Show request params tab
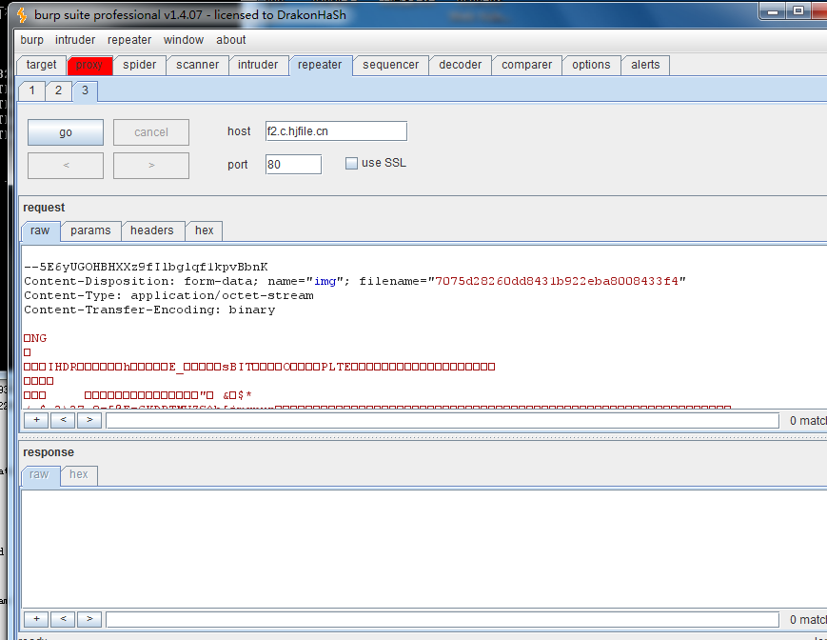The height and width of the screenshot is (640, 827). tap(90, 230)
